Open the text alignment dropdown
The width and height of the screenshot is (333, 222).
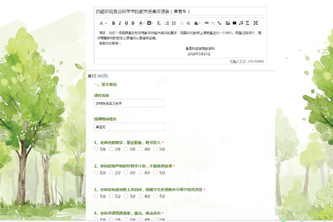point(197,23)
